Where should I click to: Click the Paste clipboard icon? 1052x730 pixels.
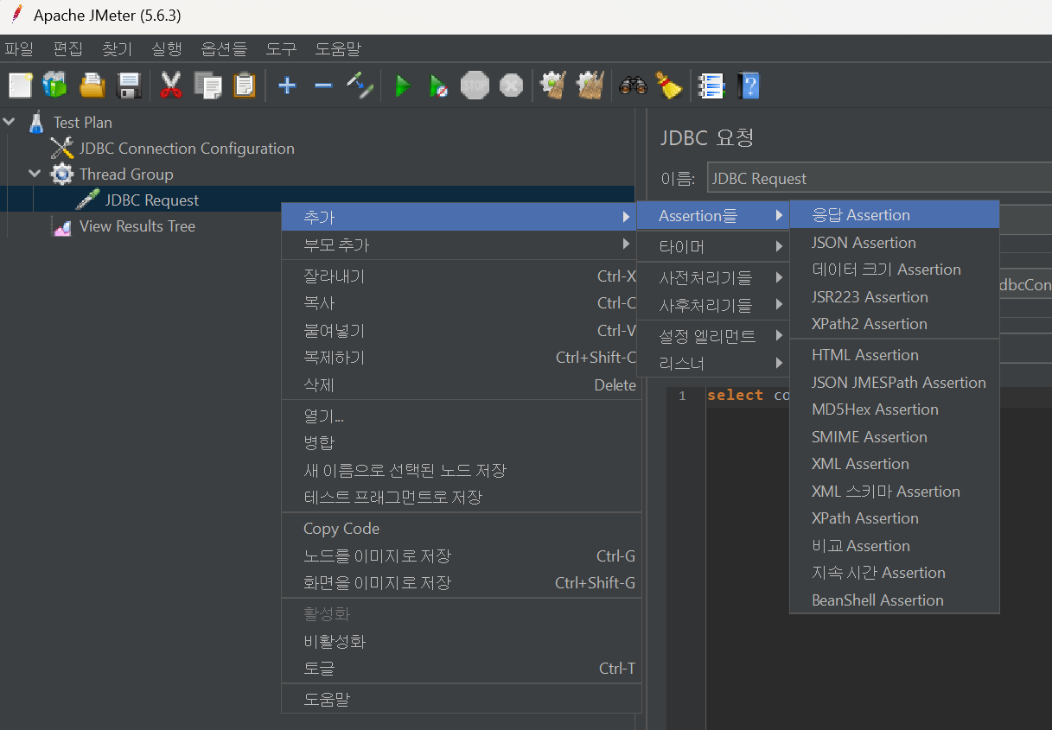click(x=245, y=85)
